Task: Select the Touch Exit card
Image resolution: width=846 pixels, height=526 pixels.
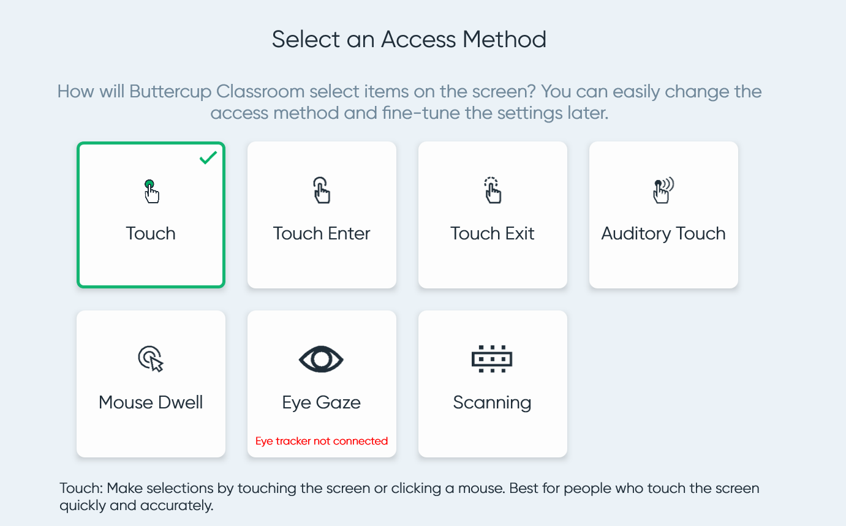Action: 493,215
